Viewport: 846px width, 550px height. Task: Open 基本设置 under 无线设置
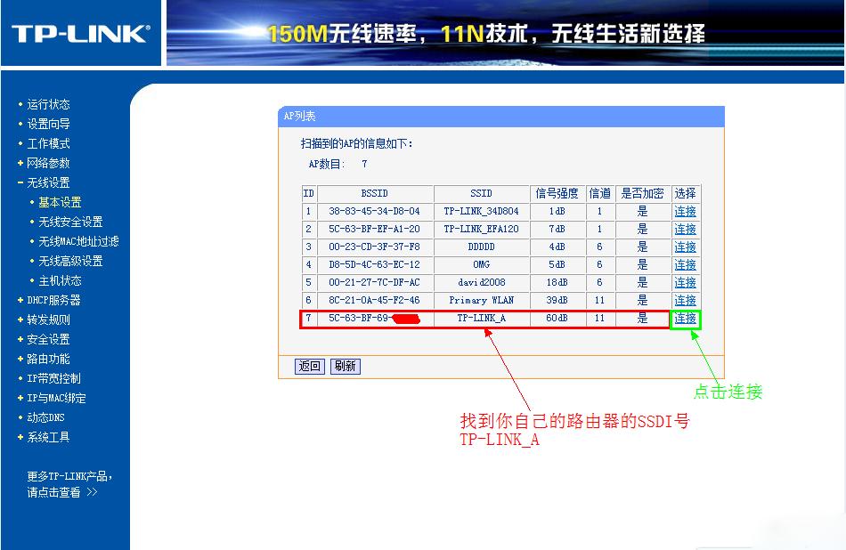[x=61, y=202]
